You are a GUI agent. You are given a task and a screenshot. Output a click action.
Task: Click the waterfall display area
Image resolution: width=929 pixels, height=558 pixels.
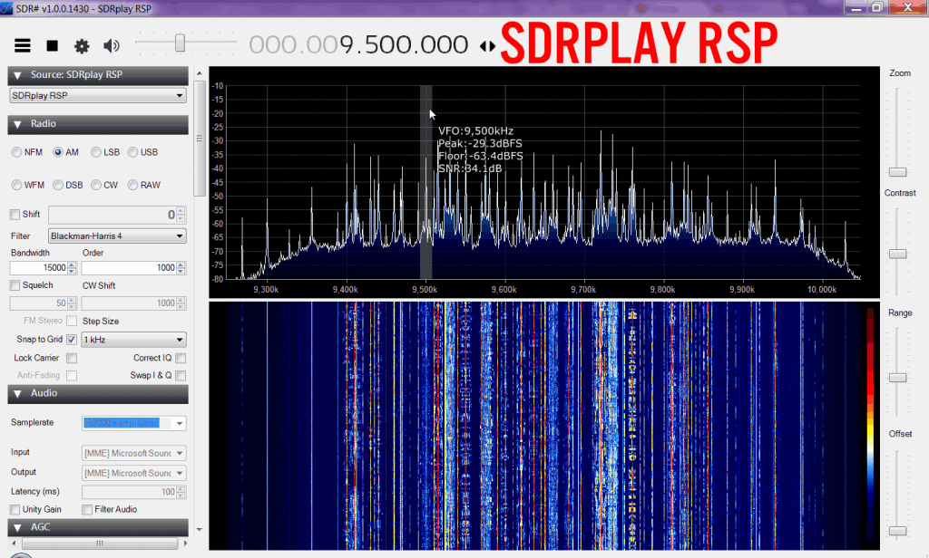pos(544,426)
